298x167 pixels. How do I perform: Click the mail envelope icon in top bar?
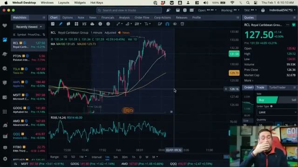(x=191, y=10)
